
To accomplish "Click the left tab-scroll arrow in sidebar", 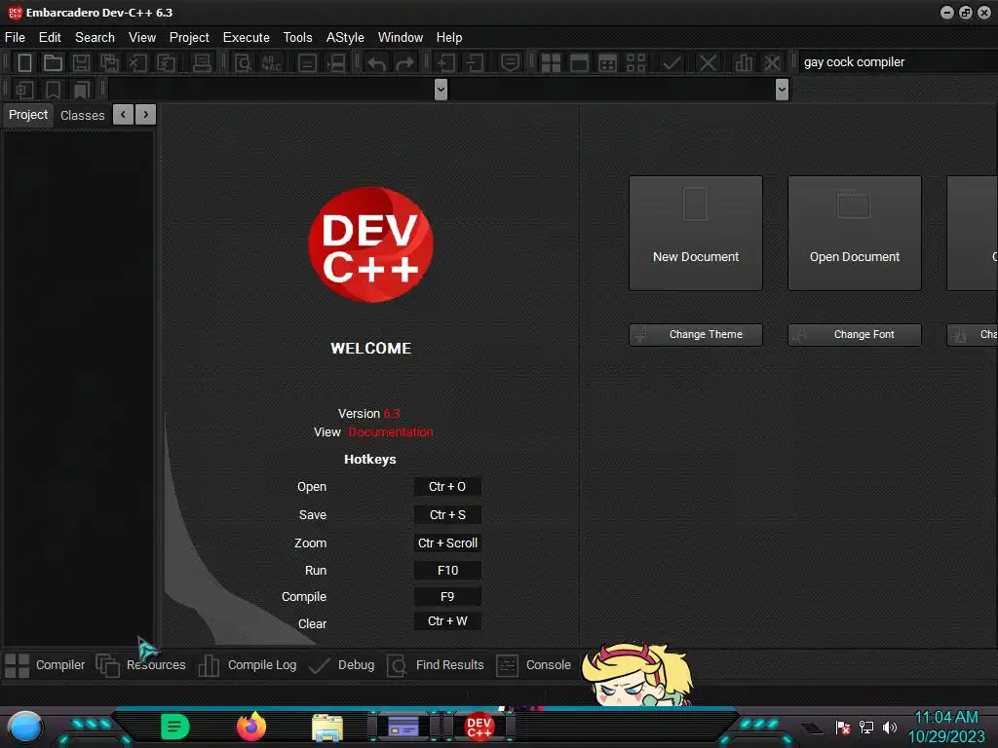I will tap(123, 115).
